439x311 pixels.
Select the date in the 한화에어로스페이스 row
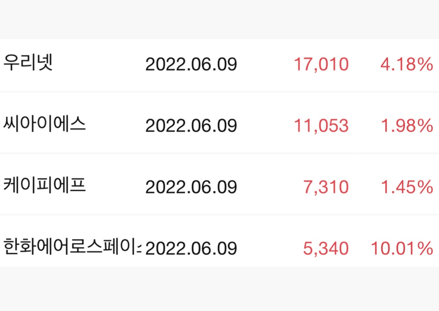point(191,249)
